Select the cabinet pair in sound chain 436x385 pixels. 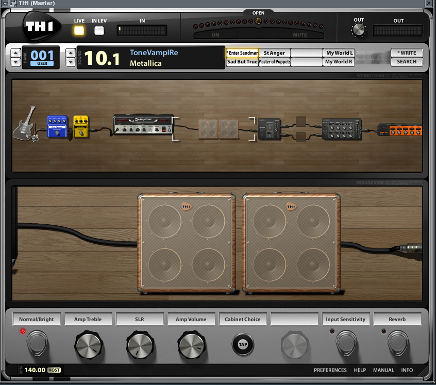219,129
